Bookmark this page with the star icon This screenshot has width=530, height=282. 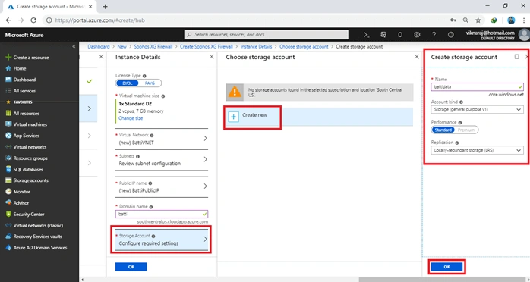pos(478,20)
